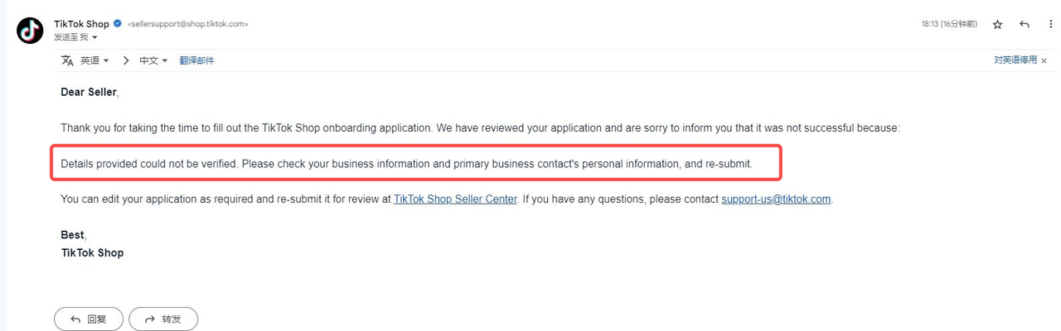The height and width of the screenshot is (331, 1061).
Task: Open the TikTok Shop Seller Center link
Action: 455,199
